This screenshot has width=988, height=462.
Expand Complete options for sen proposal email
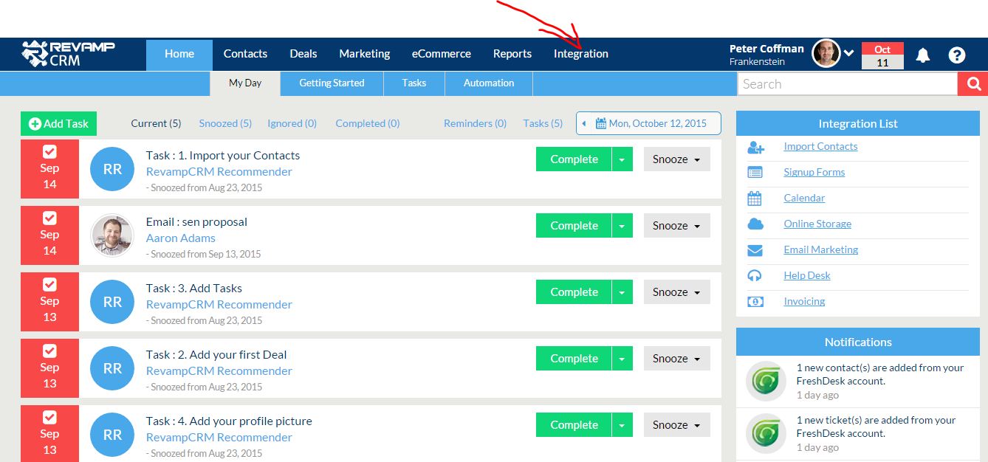(622, 225)
